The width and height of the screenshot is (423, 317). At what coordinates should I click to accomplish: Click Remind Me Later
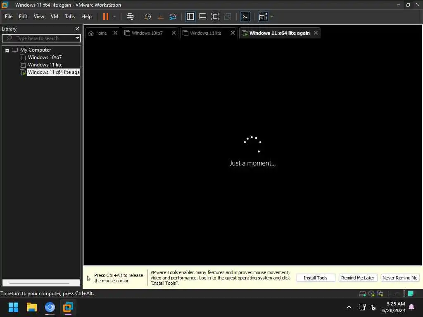pos(358,278)
